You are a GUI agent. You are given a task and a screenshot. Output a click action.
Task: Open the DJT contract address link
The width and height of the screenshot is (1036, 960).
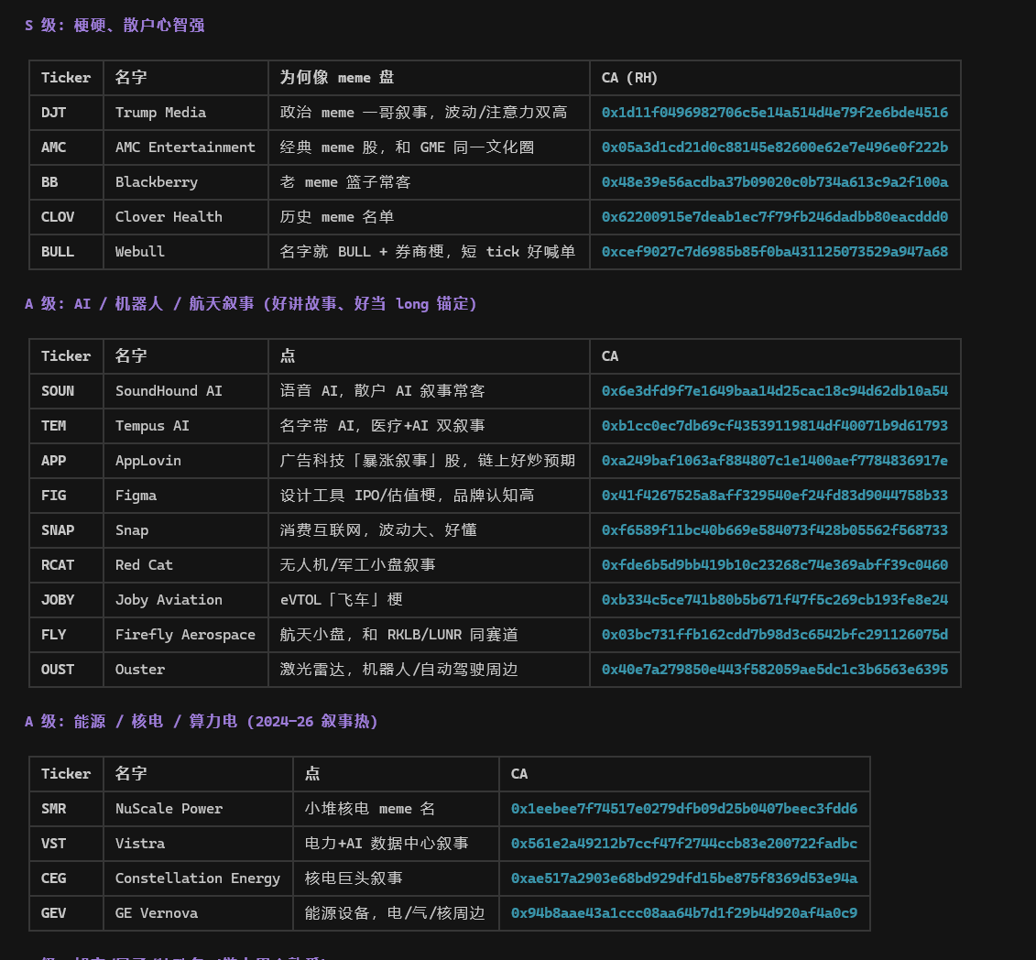(x=774, y=113)
